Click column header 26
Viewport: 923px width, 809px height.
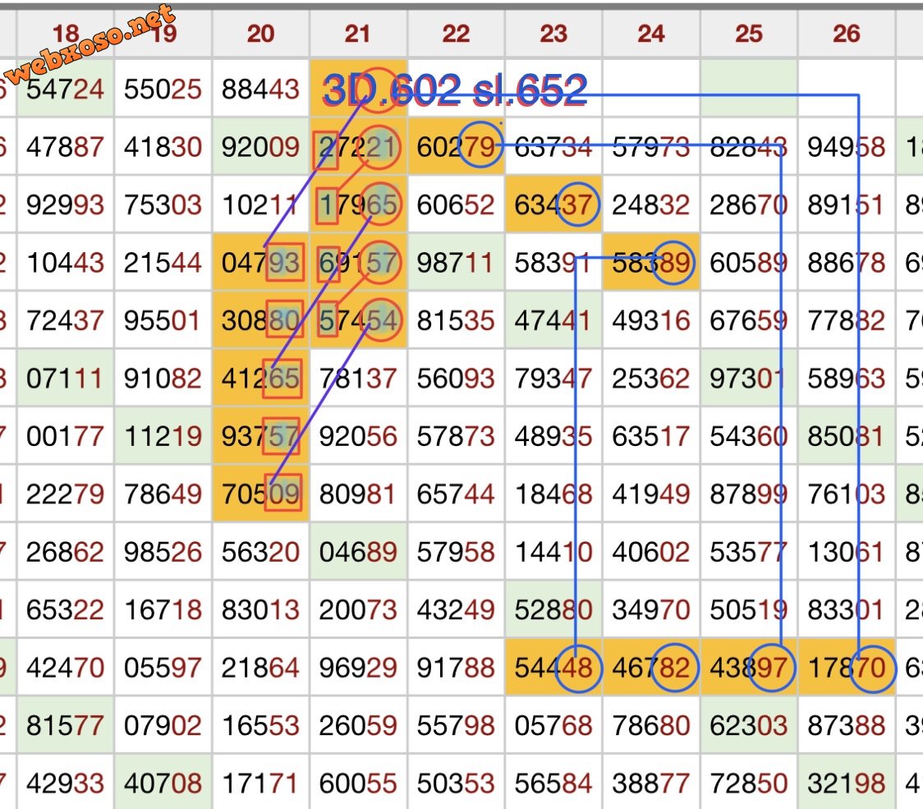(846, 34)
